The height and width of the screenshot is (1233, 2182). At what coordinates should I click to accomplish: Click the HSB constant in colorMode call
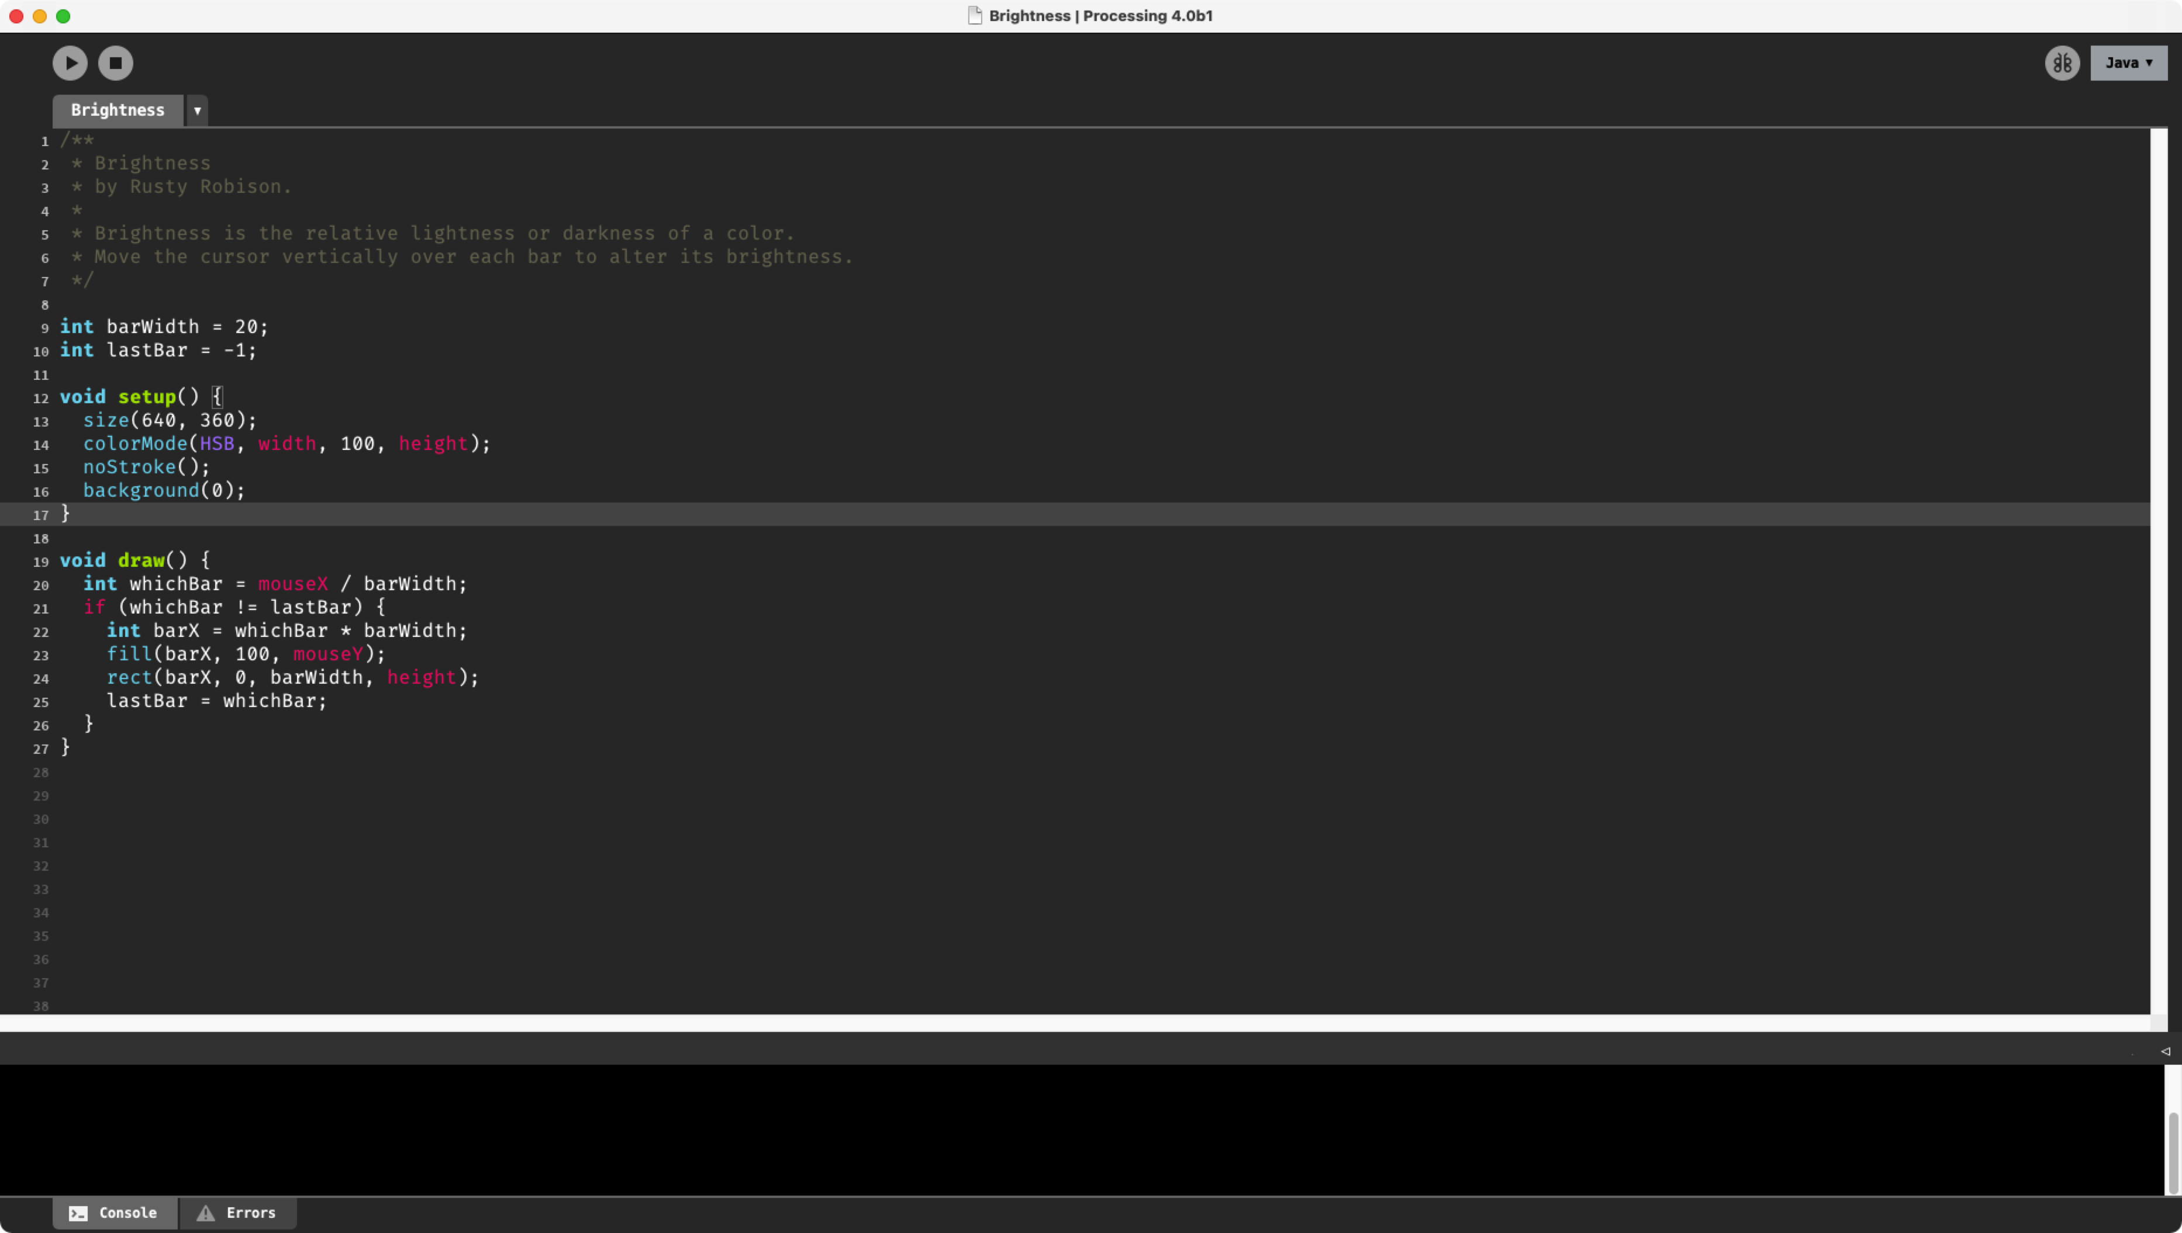pos(217,444)
